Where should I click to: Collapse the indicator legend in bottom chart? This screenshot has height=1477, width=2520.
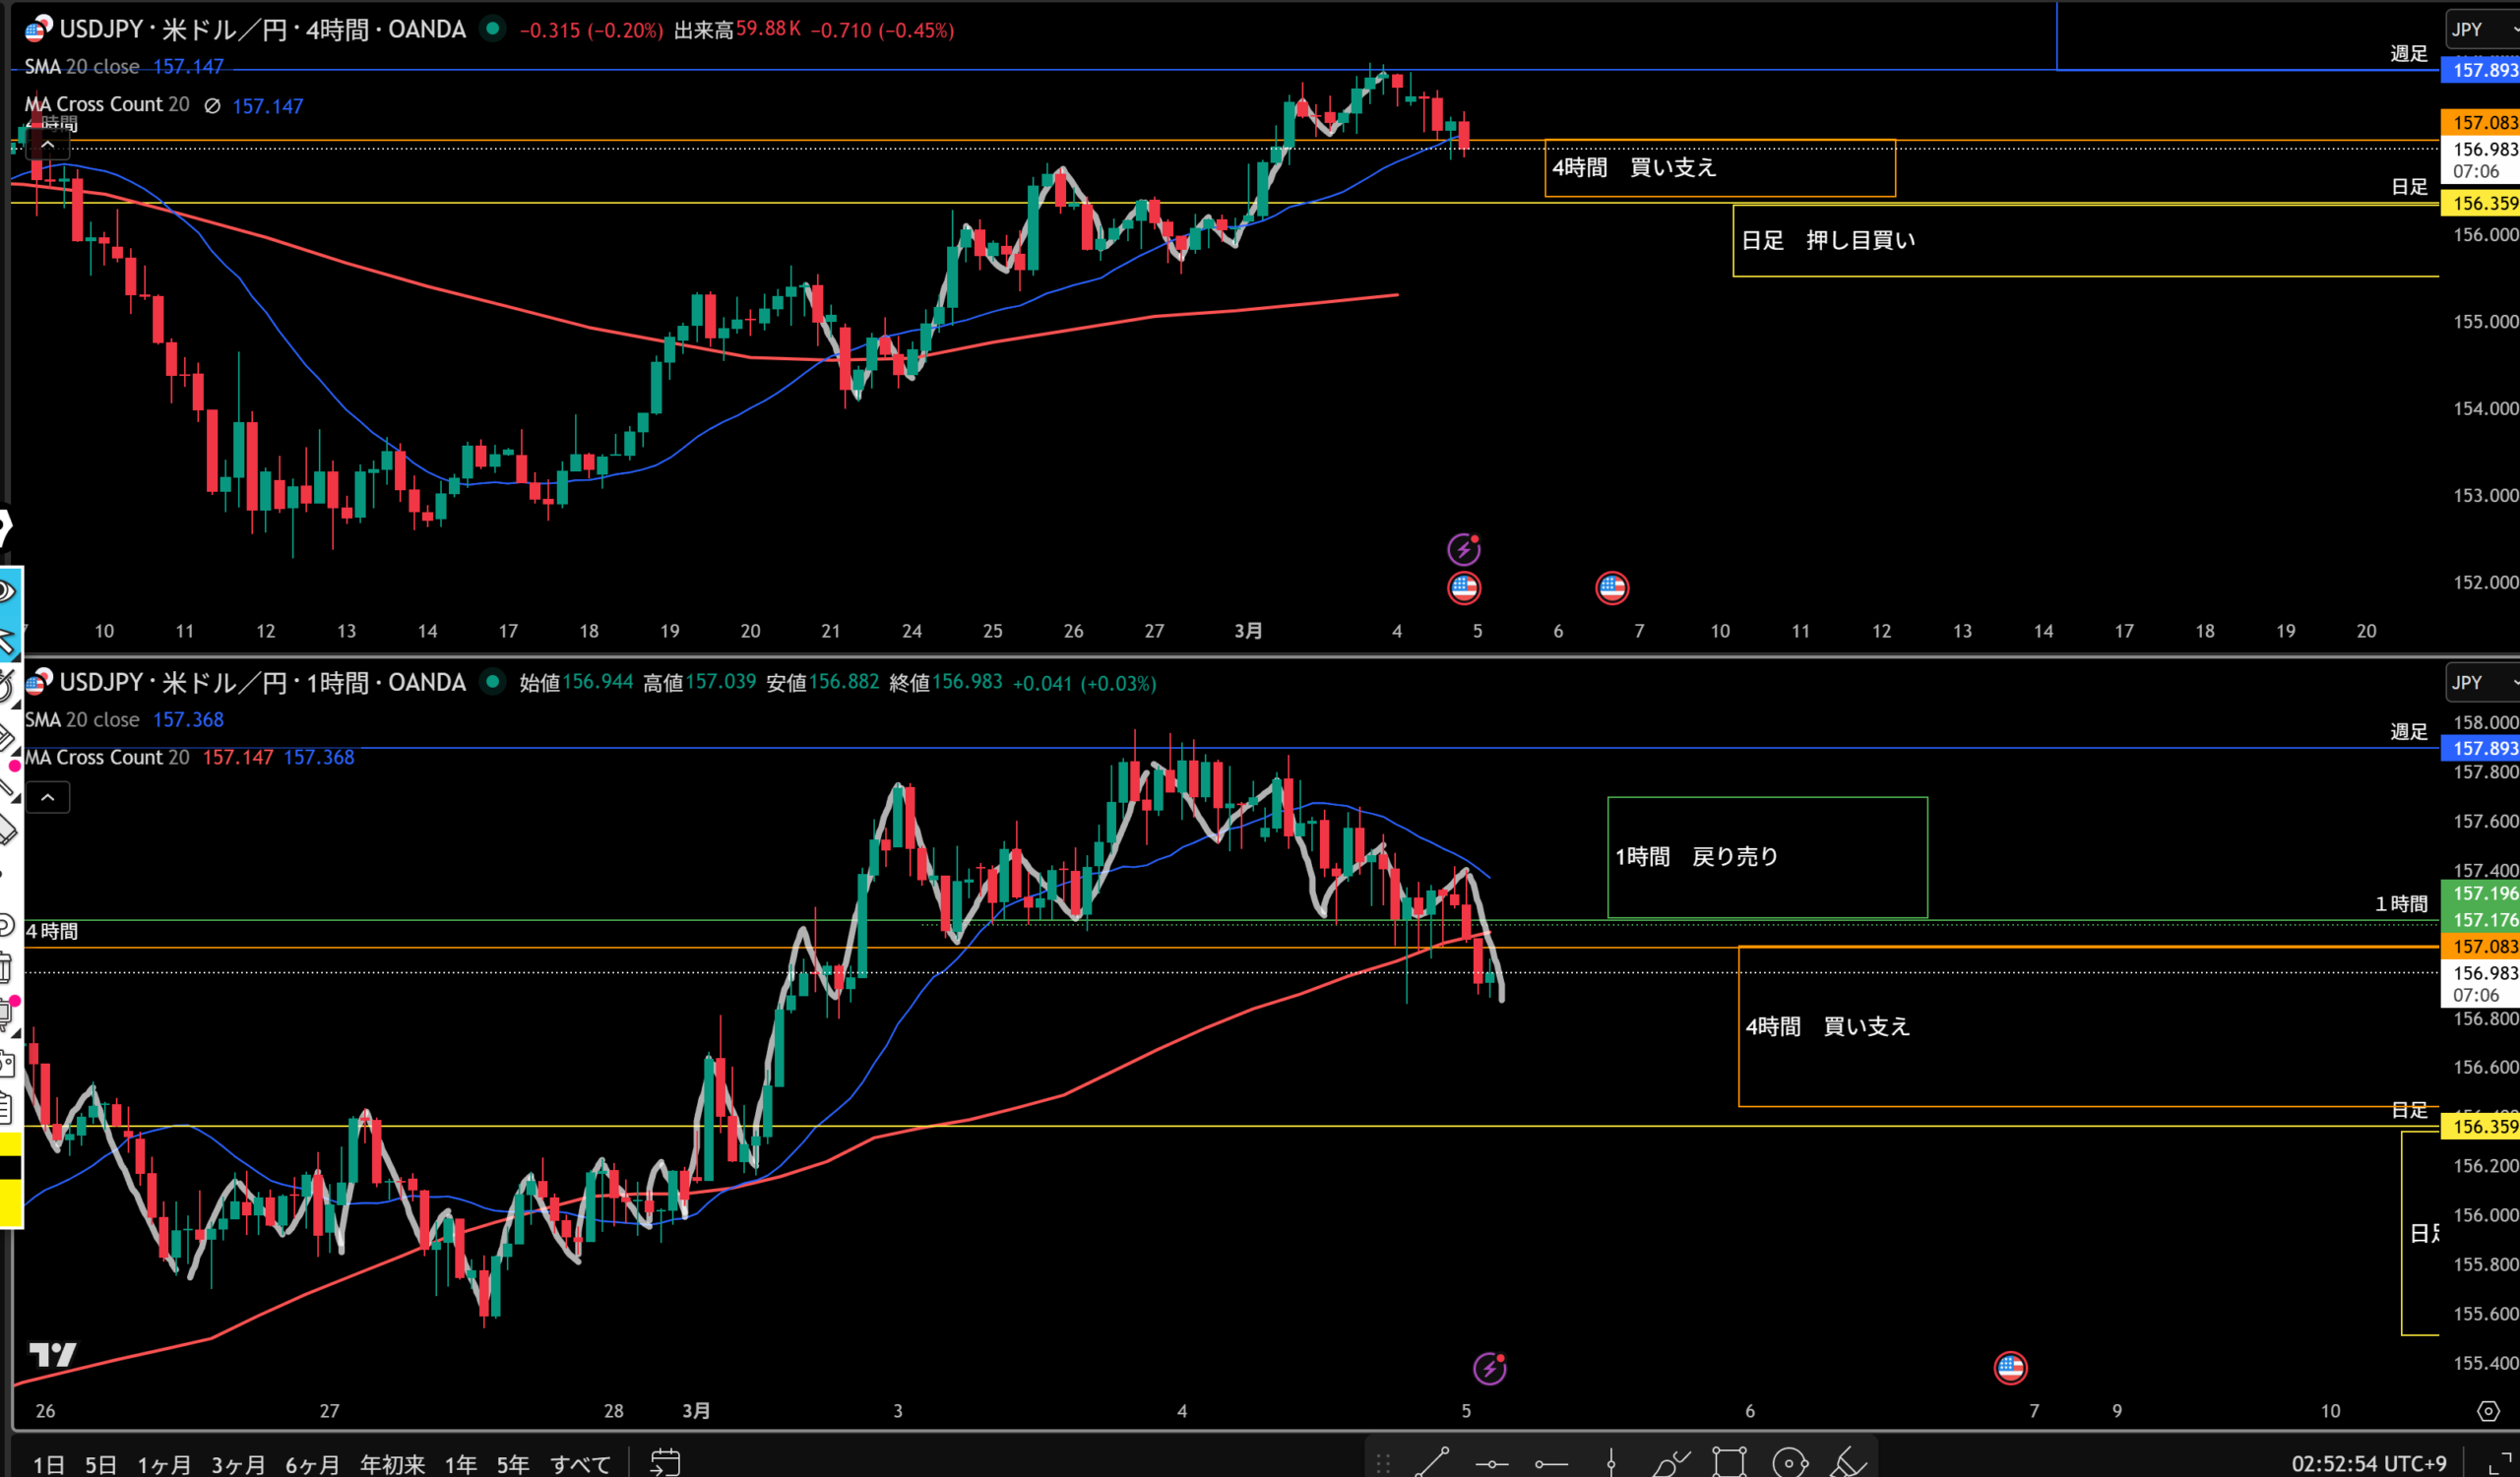(x=47, y=797)
